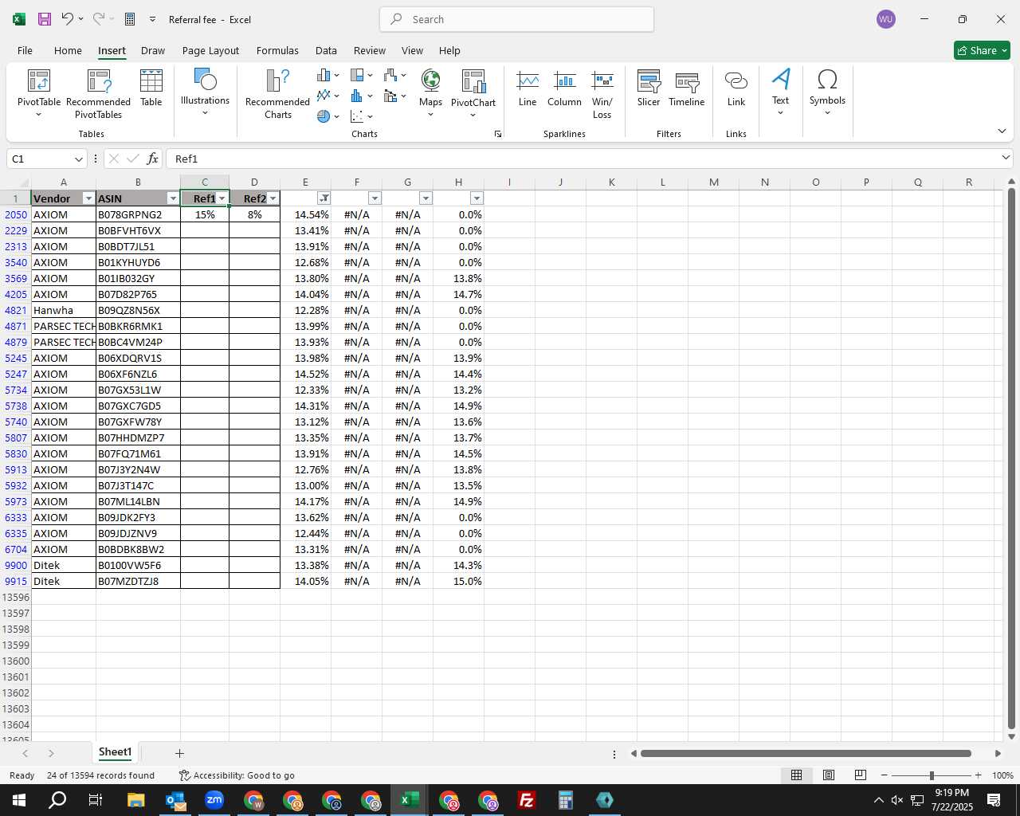Switch to the Draw tab
The height and width of the screenshot is (816, 1020).
(153, 50)
